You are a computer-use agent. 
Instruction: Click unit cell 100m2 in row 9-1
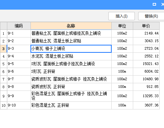(x=122, y=33)
